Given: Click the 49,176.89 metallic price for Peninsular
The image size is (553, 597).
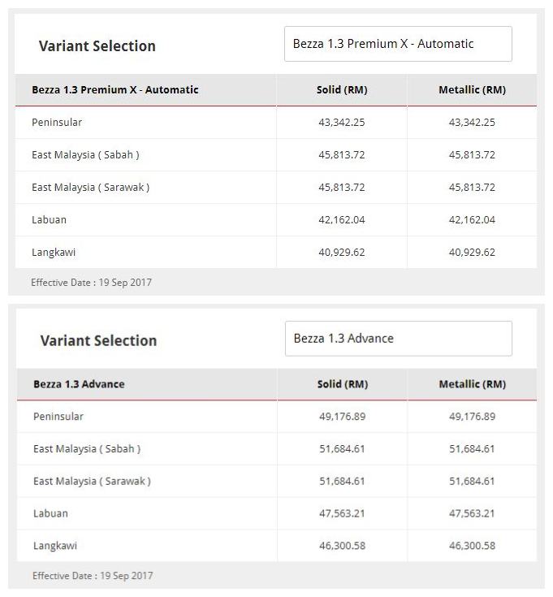Looking at the screenshot, I should (x=472, y=417).
